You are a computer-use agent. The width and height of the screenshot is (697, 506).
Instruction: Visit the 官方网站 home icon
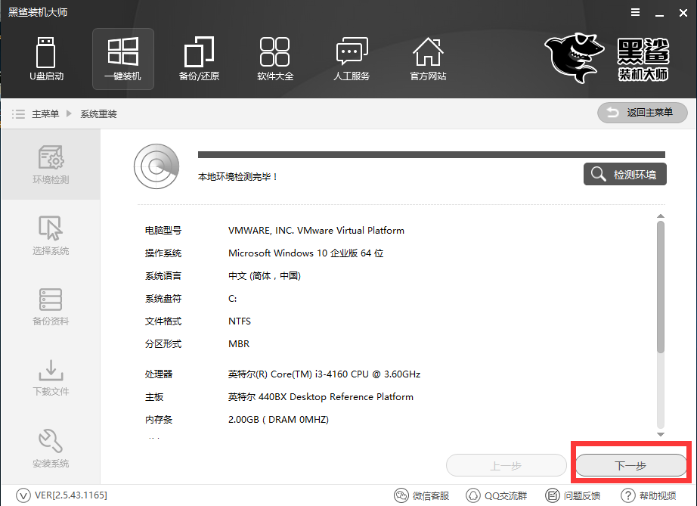click(428, 59)
